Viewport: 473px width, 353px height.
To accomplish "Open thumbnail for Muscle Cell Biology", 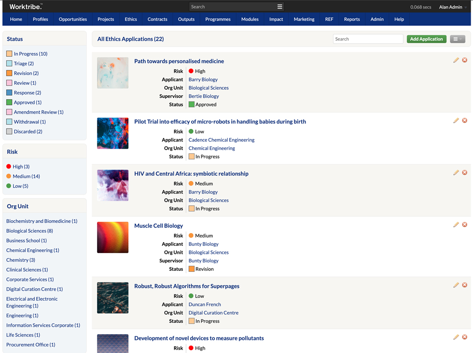I will [x=113, y=237].
